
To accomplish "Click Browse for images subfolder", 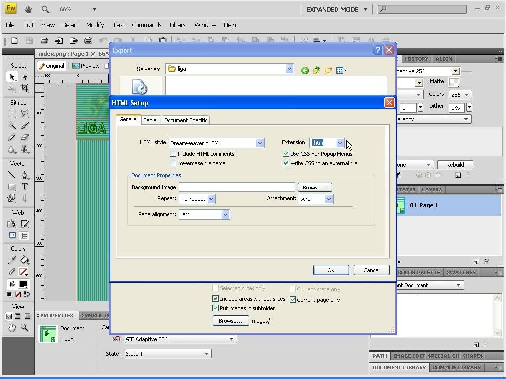I will click(x=230, y=321).
